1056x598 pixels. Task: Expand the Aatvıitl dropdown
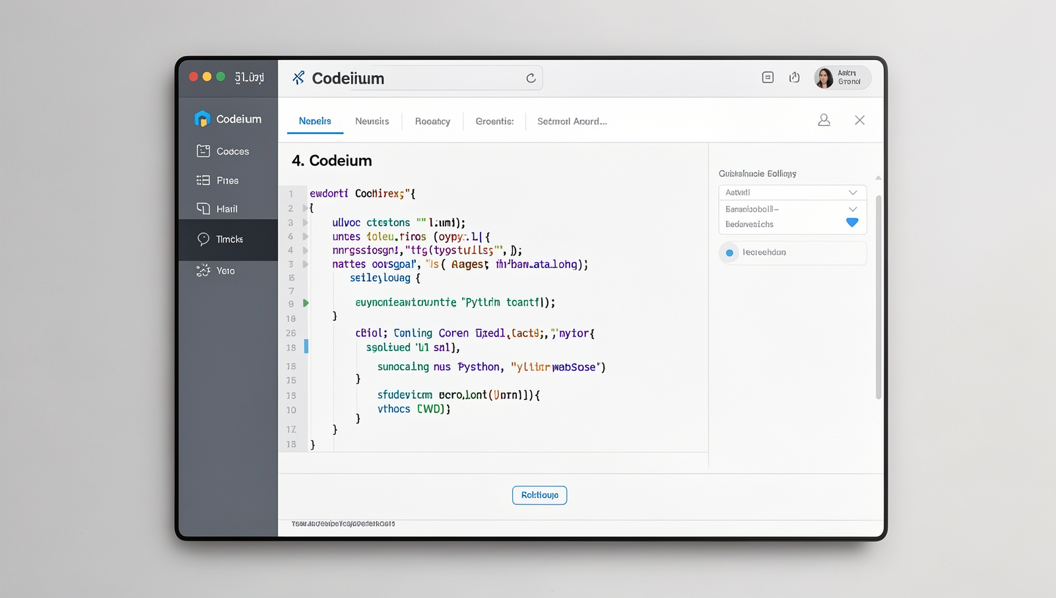coord(792,192)
